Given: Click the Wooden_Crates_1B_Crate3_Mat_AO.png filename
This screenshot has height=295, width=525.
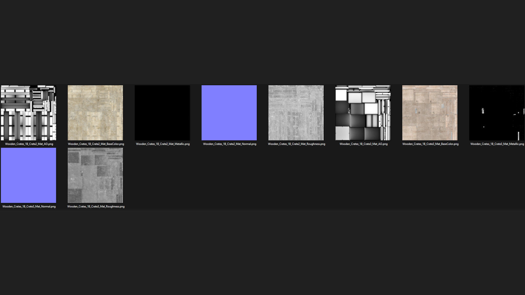Looking at the screenshot, I should click(363, 144).
